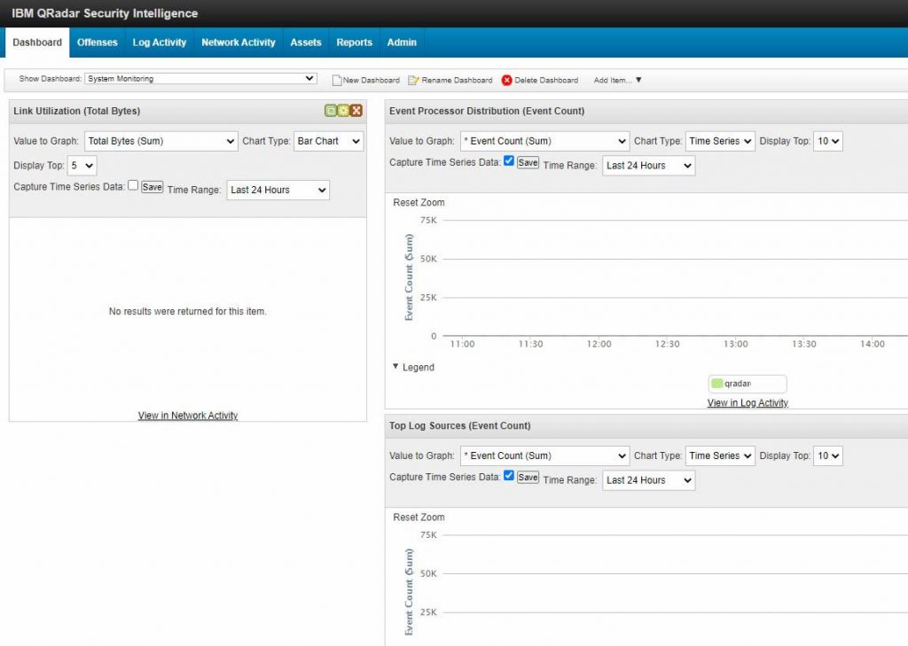Viewport: 908px width, 646px height.
Task: Click Save in Top Log Sources panel
Action: point(528,477)
